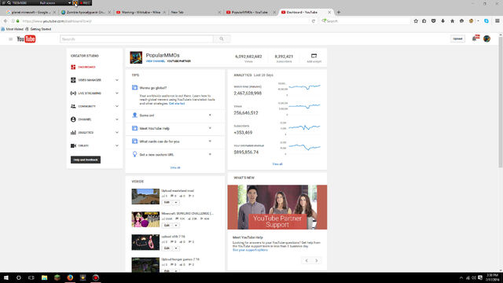Expand Community section chevron
Image resolution: width=503 pixels, height=283 pixels.
coord(117,106)
